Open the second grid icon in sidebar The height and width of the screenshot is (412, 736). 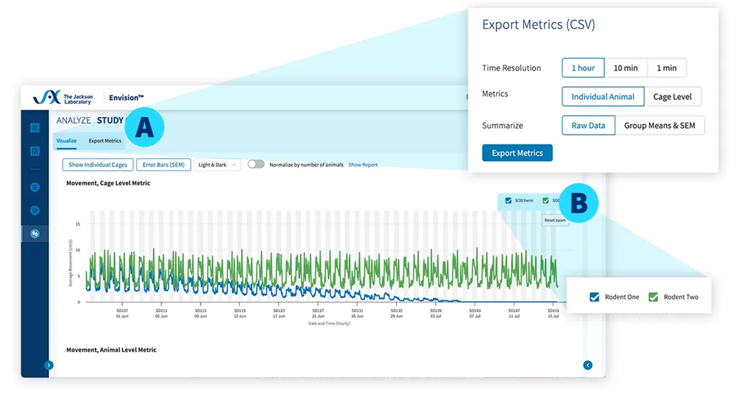pos(35,151)
